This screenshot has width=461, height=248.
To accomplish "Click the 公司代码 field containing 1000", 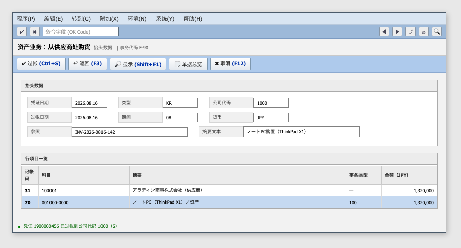I will (271, 103).
